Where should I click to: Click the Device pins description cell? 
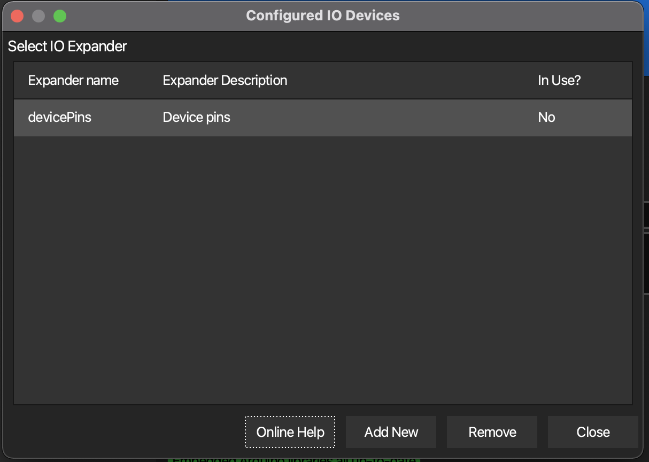pyautogui.click(x=196, y=117)
